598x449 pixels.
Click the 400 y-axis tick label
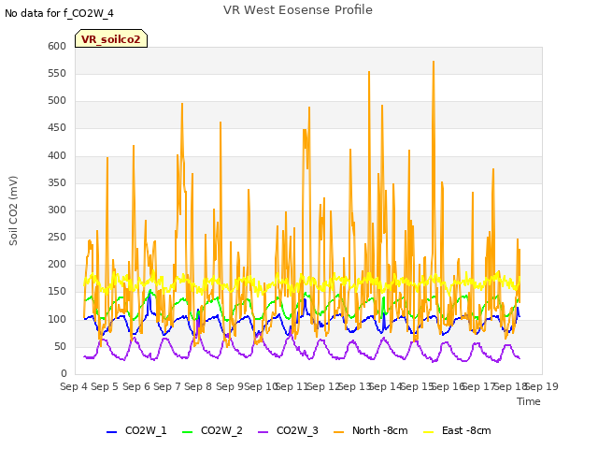57,156
